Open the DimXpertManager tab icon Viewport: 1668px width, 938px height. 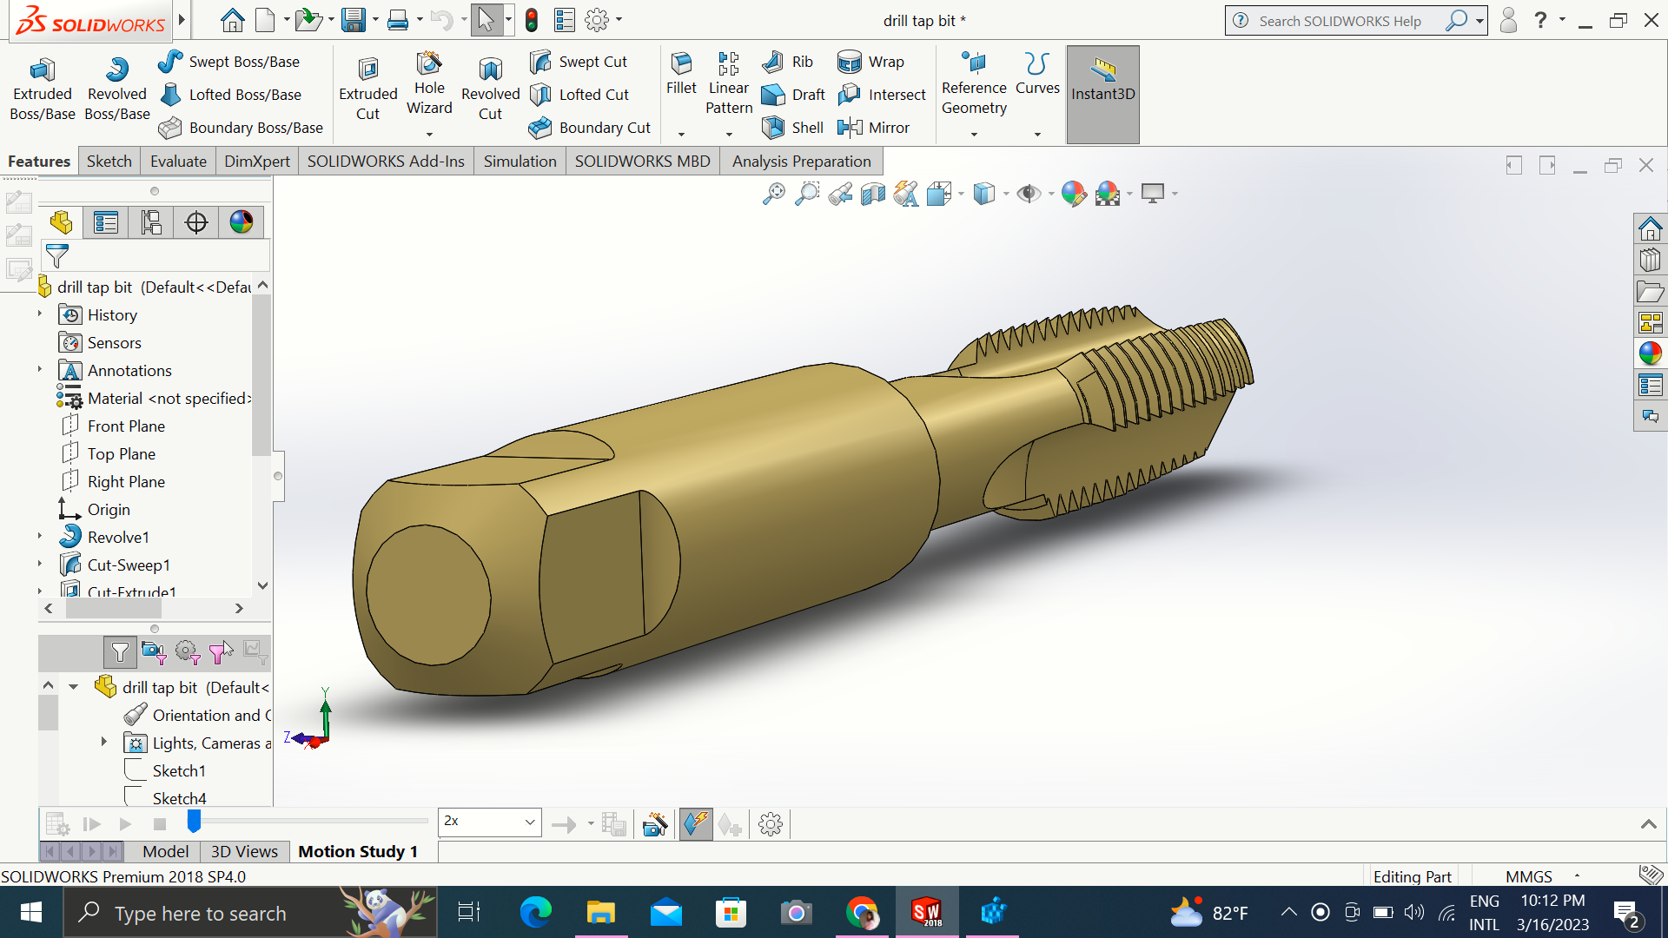[x=196, y=223]
